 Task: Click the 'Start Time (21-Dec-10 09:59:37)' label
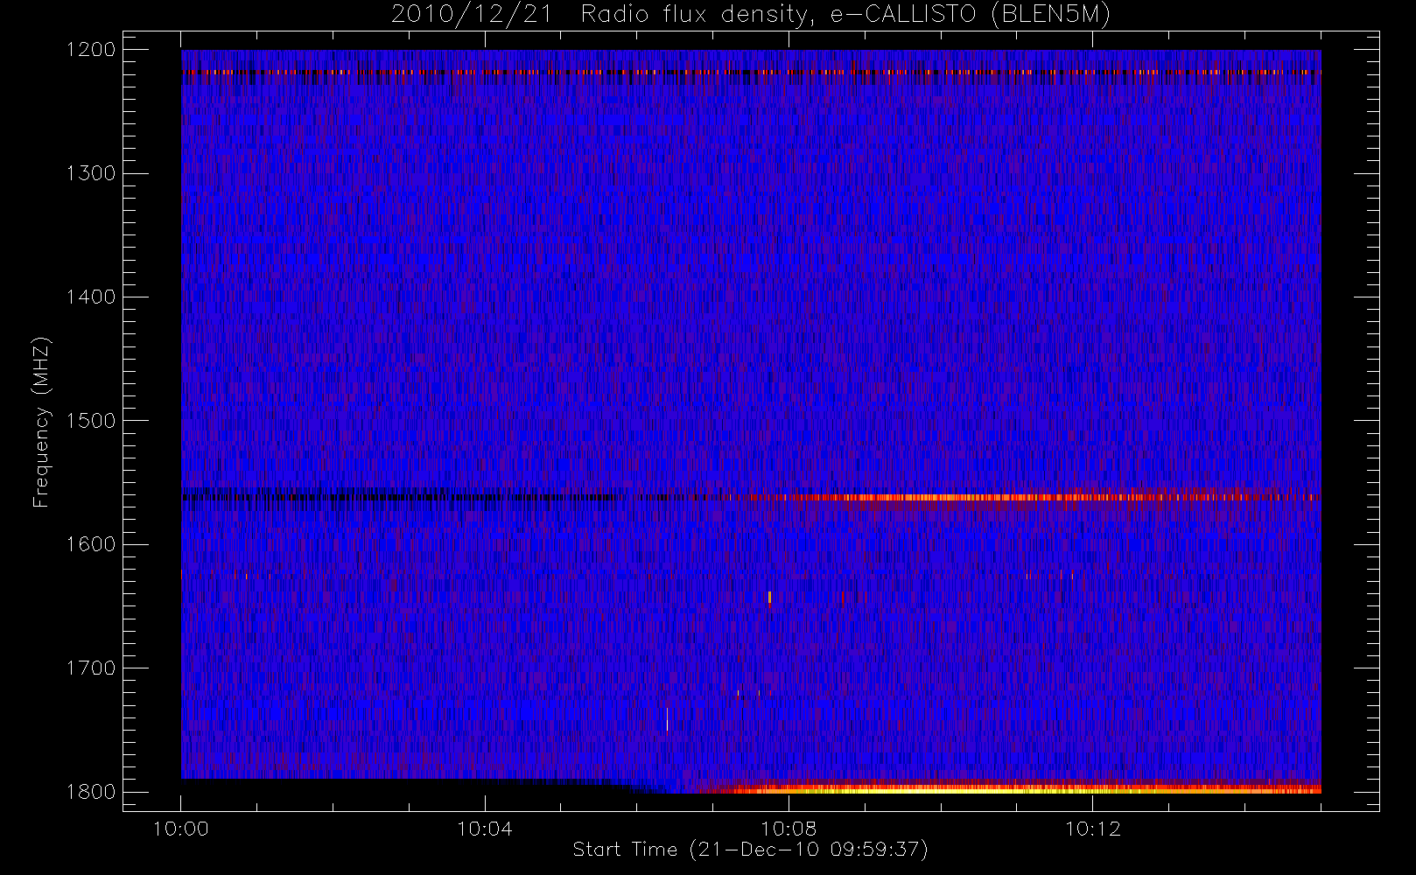[x=750, y=850]
